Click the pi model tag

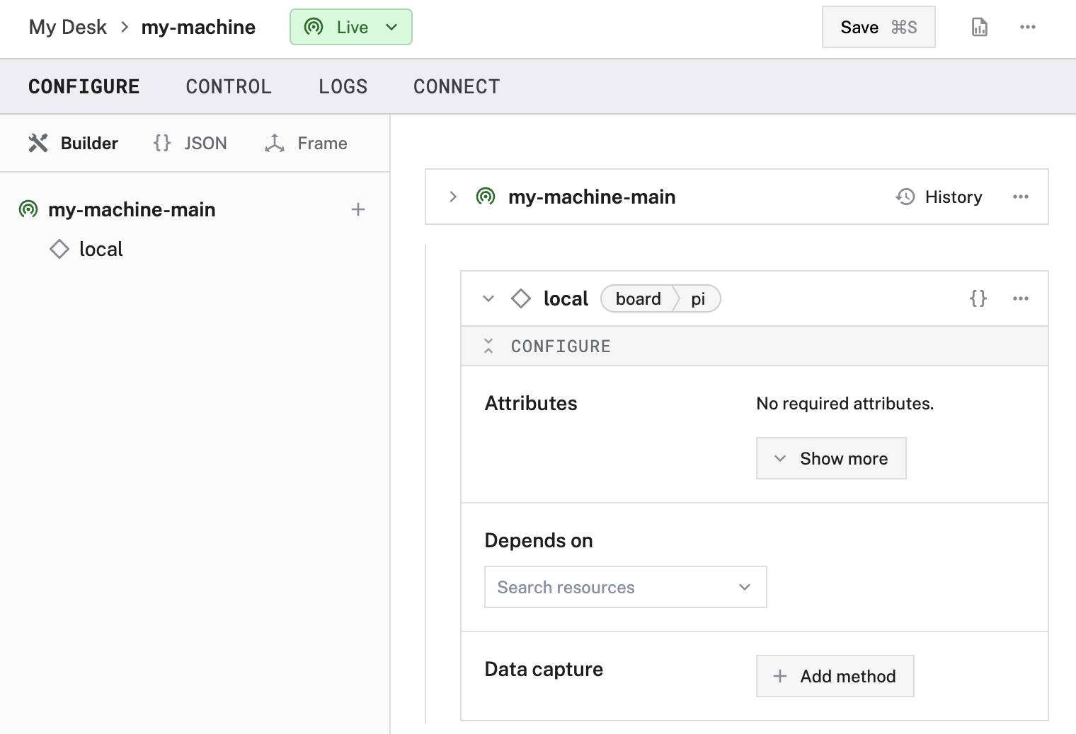698,298
